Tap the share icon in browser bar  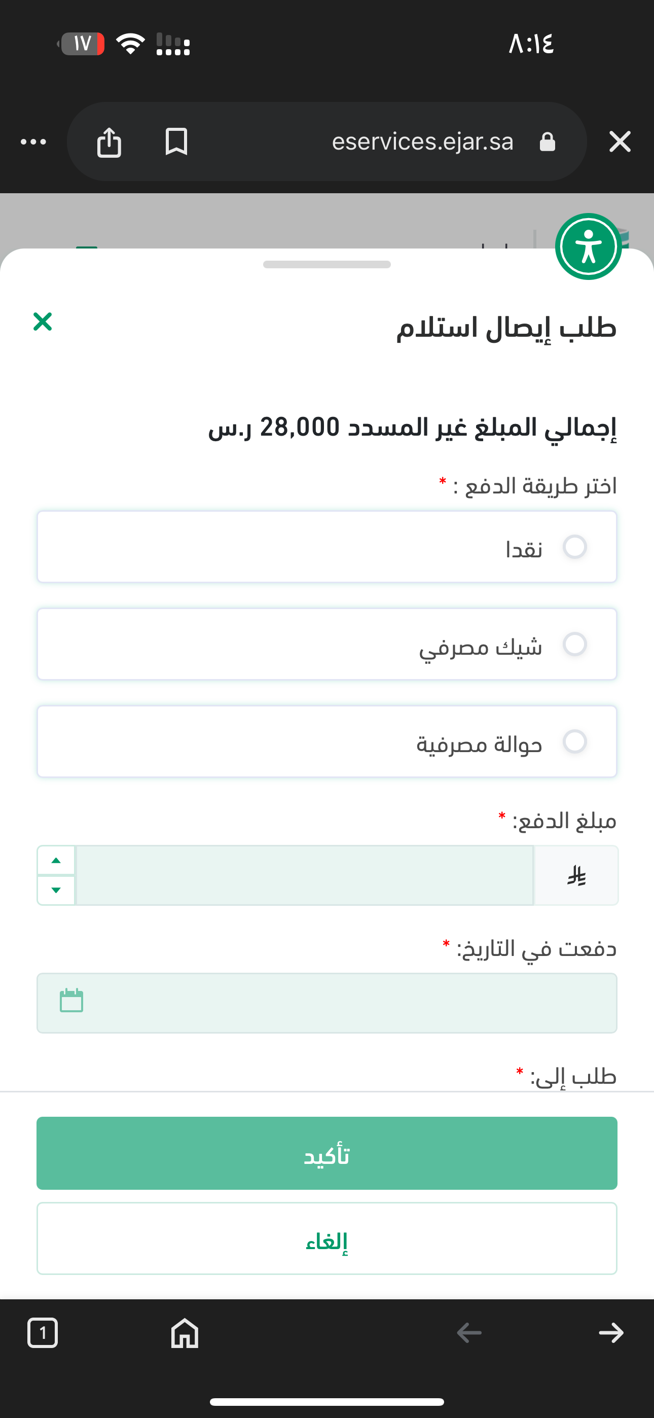pyautogui.click(x=109, y=142)
